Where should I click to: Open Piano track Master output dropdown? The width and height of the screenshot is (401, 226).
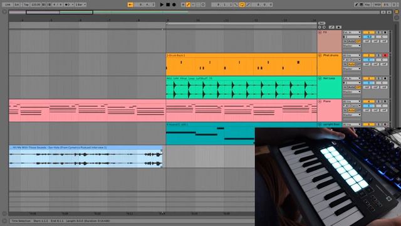(x=352, y=114)
